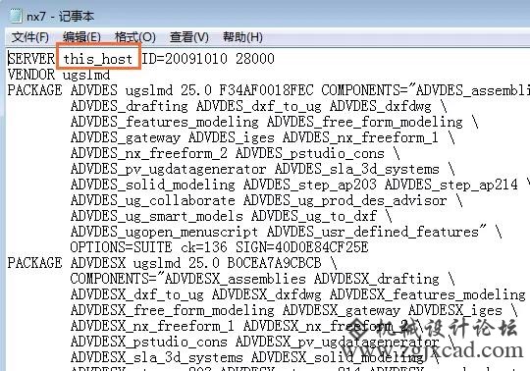The image size is (530, 371).
Task: Click the ADVDES_iges component
Action: click(232, 137)
